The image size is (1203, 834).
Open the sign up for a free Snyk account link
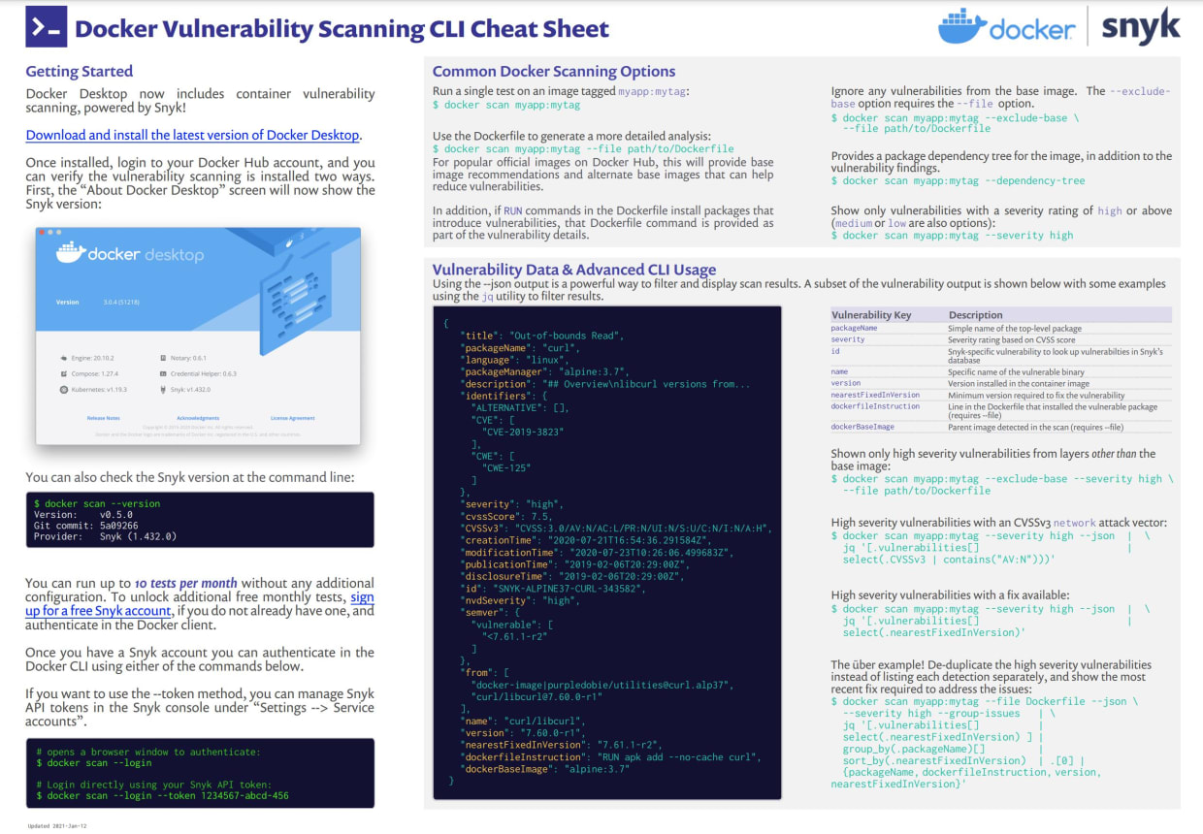click(200, 604)
